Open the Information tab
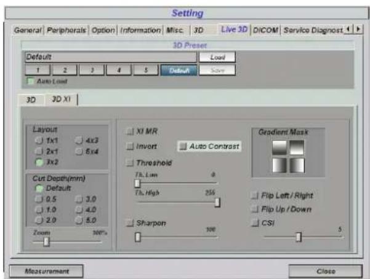Screen dimensions: 370x279 140,30
